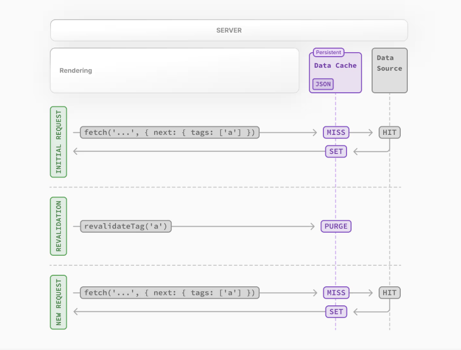The width and height of the screenshot is (461, 350).
Task: Click the Data Source box
Action: coord(389,71)
